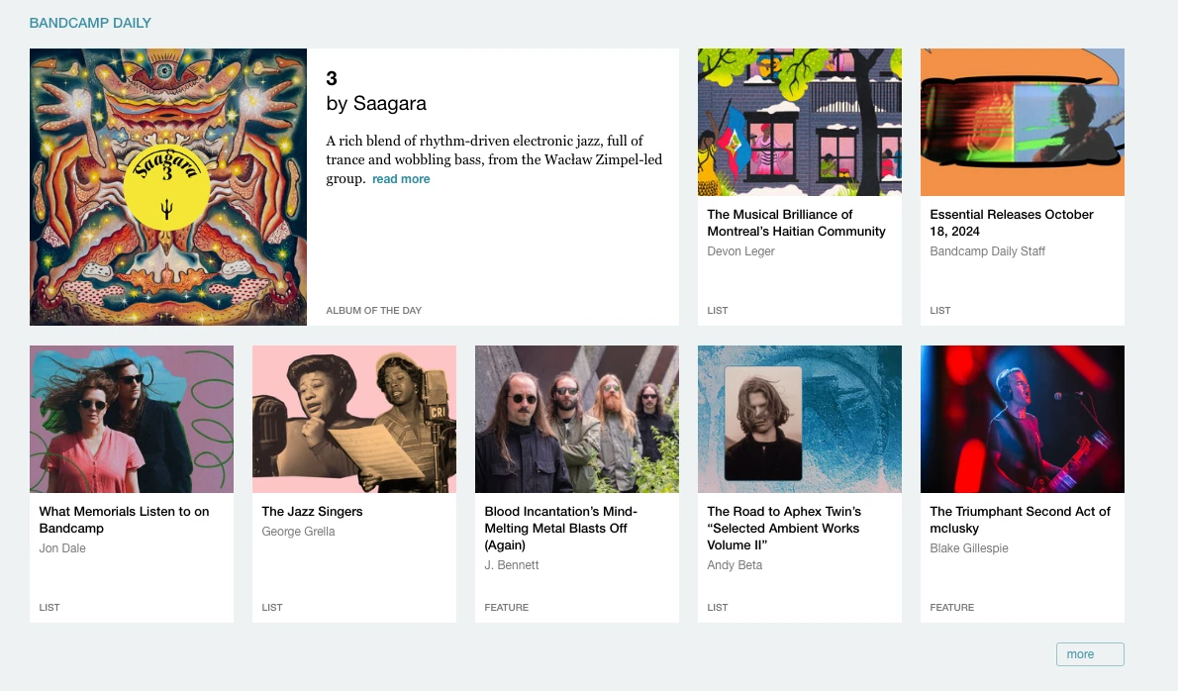Open the Haitian Community article illustration
Viewport: 1178px width, 691px height.
pyautogui.click(x=799, y=122)
